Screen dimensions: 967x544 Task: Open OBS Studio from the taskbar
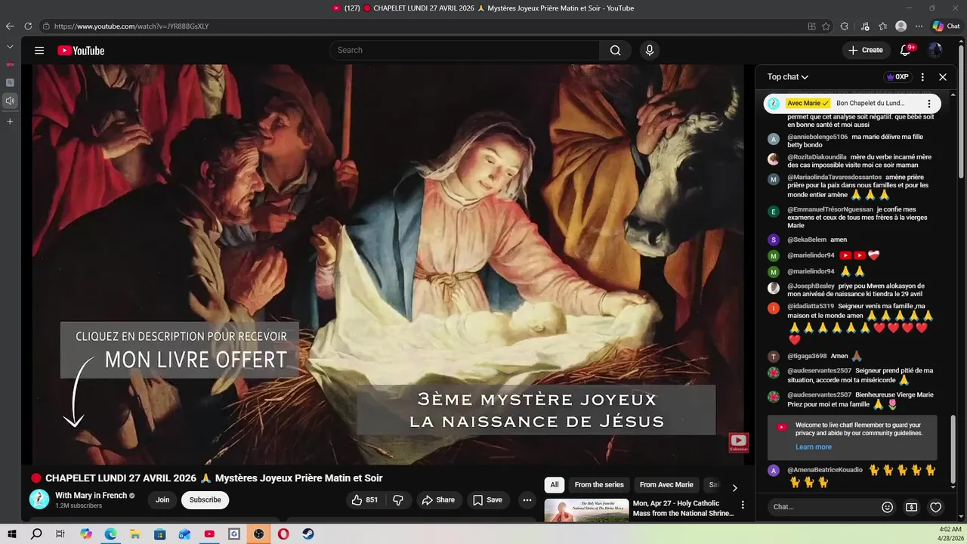259,533
